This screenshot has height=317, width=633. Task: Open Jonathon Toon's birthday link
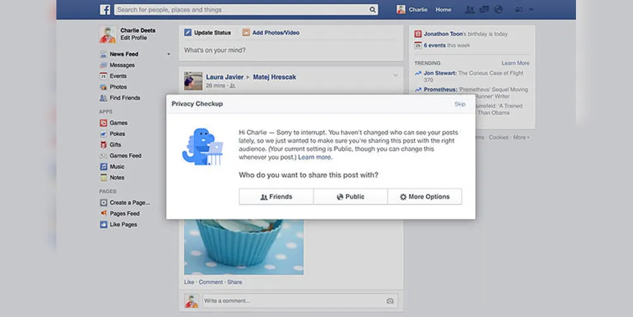(x=444, y=34)
